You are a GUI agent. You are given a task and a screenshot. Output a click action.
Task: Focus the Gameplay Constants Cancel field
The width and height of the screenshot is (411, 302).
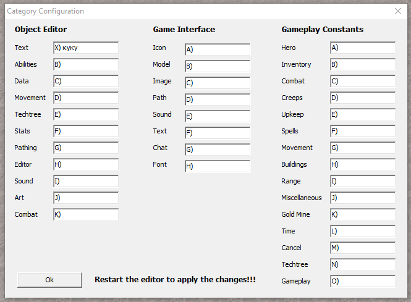[363, 248]
